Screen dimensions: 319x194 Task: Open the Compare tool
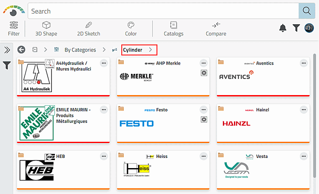216,28
